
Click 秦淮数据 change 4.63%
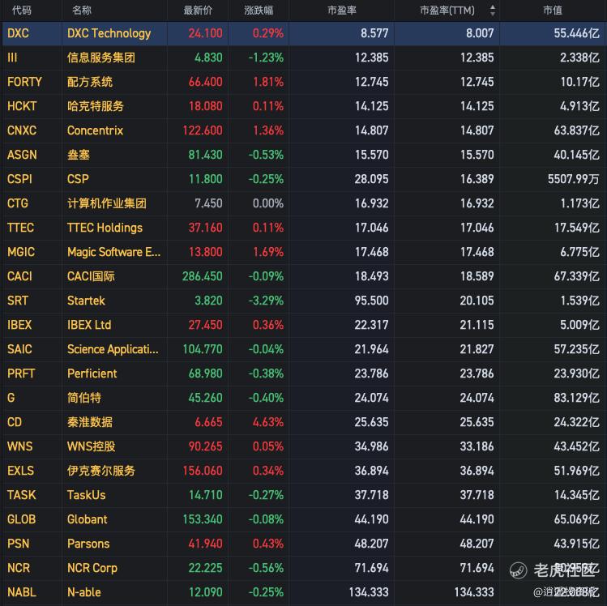pos(268,422)
